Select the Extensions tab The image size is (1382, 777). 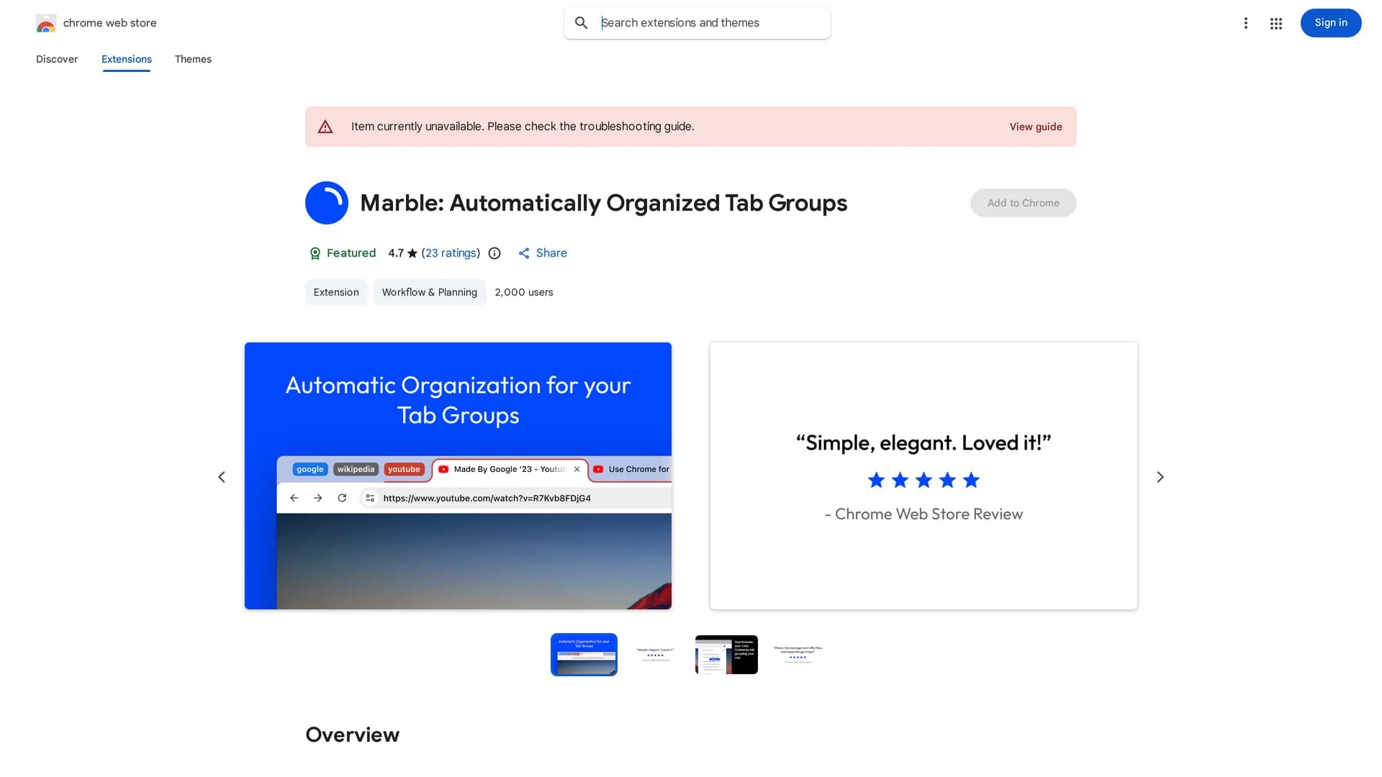coord(127,59)
